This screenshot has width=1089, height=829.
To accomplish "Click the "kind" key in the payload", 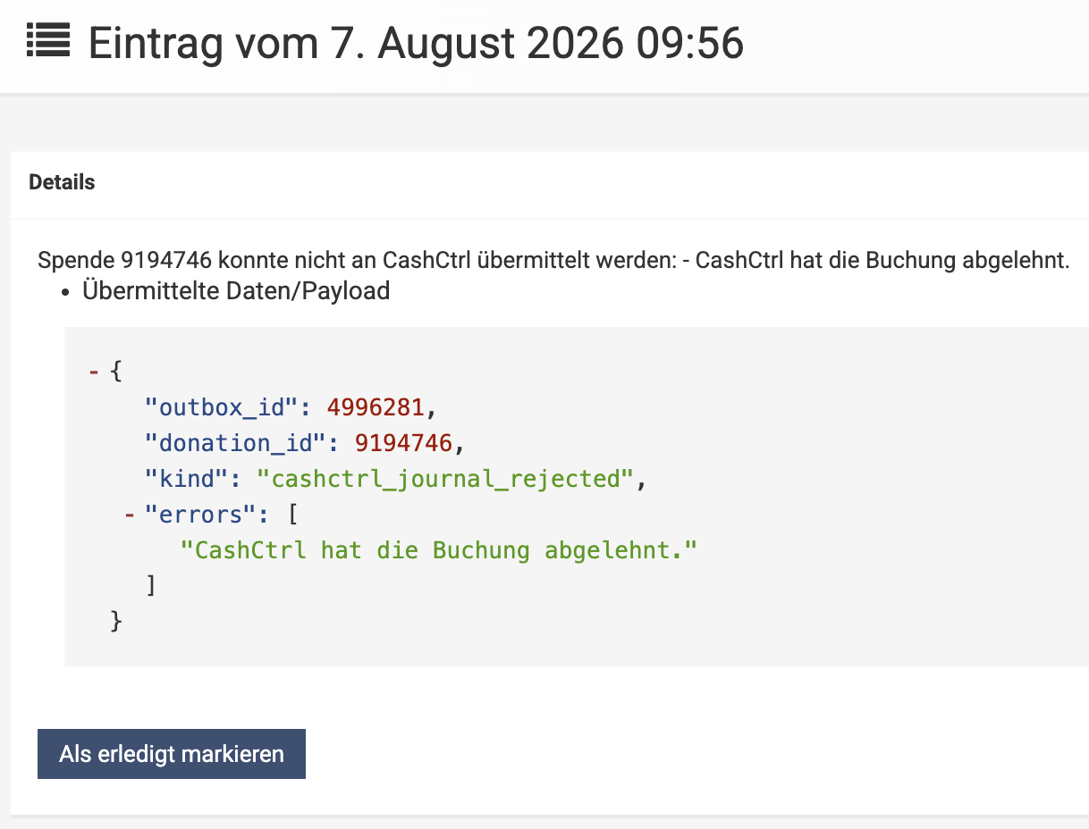I will click(185, 479).
